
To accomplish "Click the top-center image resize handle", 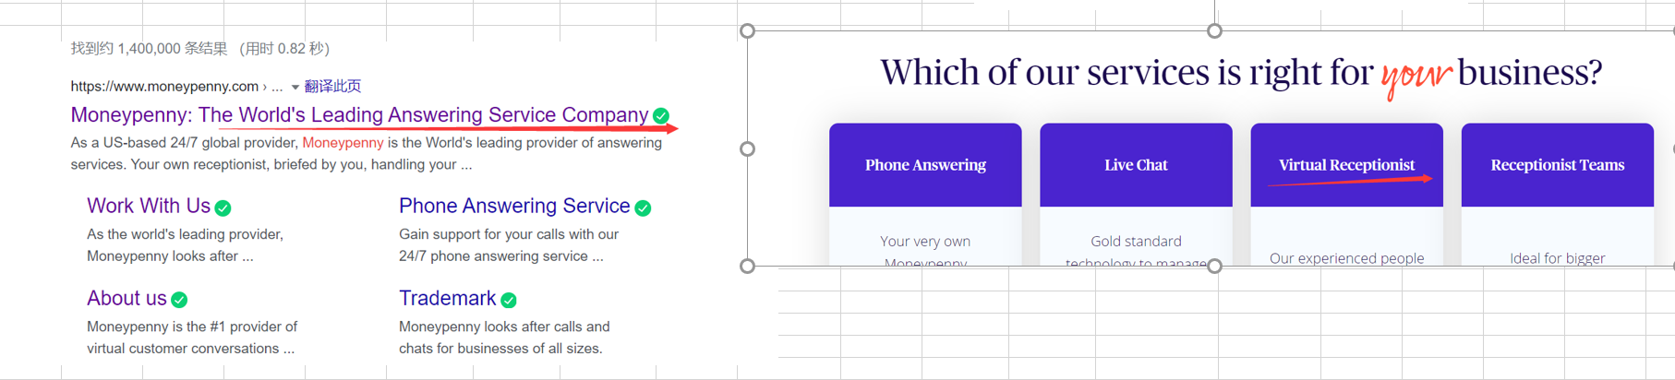I will pos(1215,31).
